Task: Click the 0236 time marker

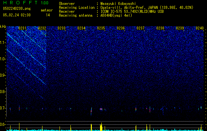Action: [121, 28]
